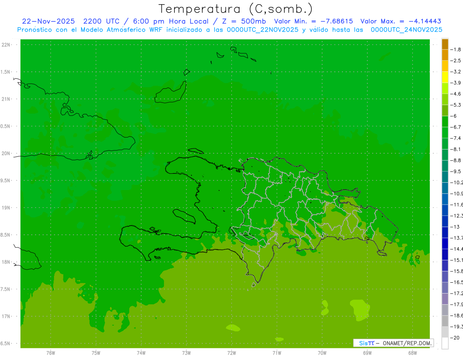Click the "22N" latitude axis label

click(x=6, y=45)
